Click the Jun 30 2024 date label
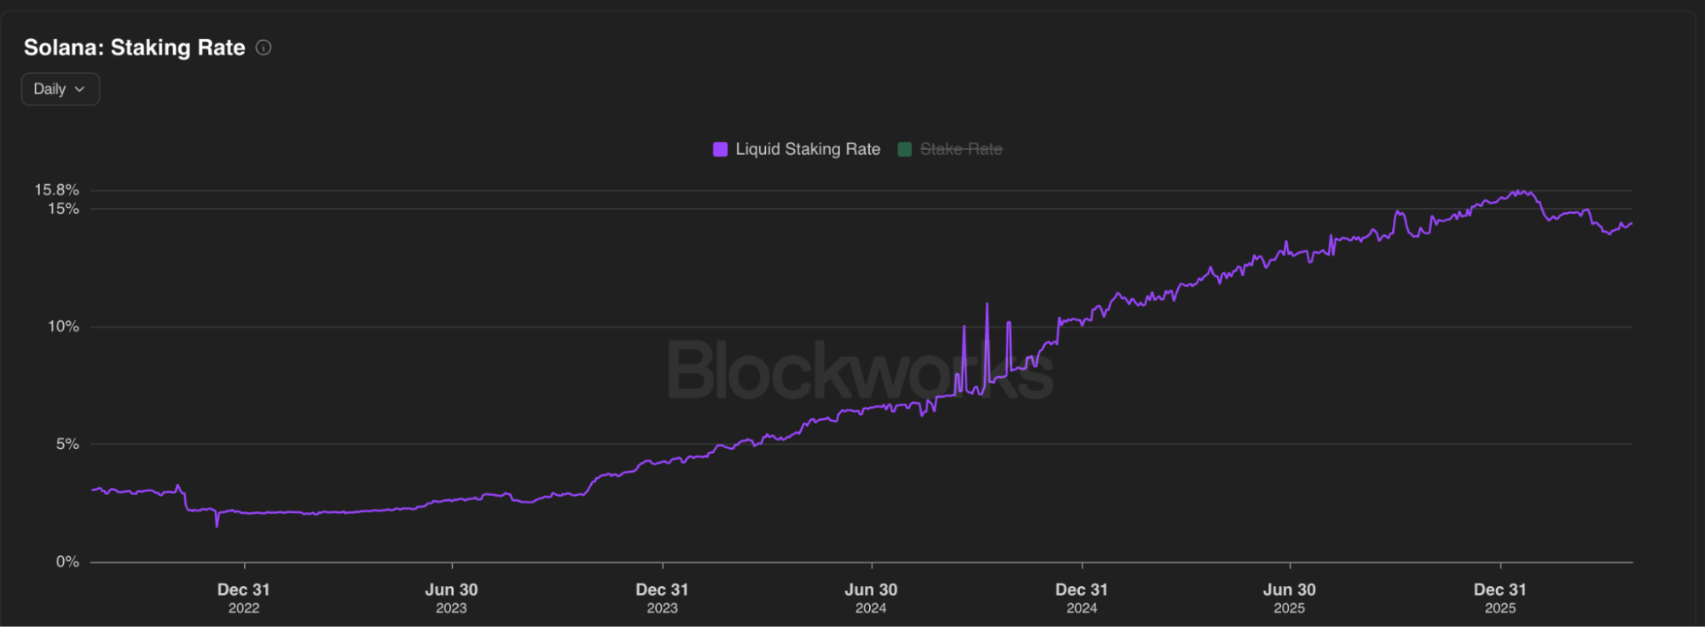Viewport: 1705px width, 627px height. tap(871, 597)
